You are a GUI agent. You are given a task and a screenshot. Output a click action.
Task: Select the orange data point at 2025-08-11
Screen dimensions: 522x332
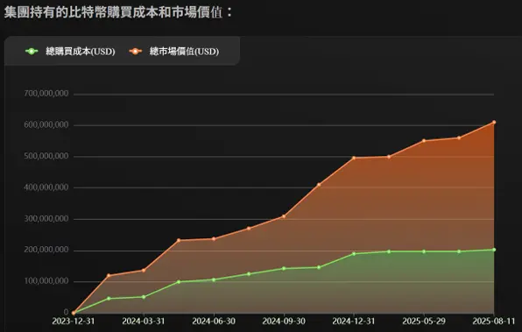coord(494,123)
